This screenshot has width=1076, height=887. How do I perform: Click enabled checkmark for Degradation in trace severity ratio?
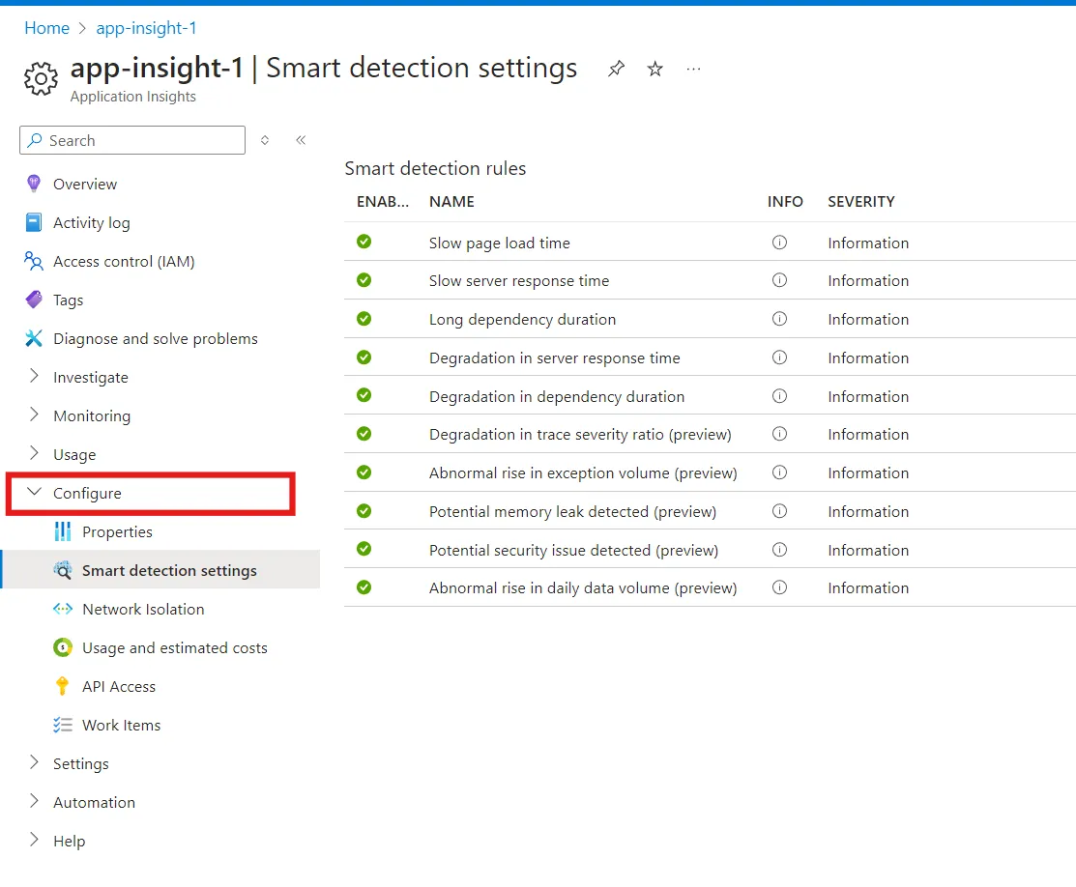[364, 434]
